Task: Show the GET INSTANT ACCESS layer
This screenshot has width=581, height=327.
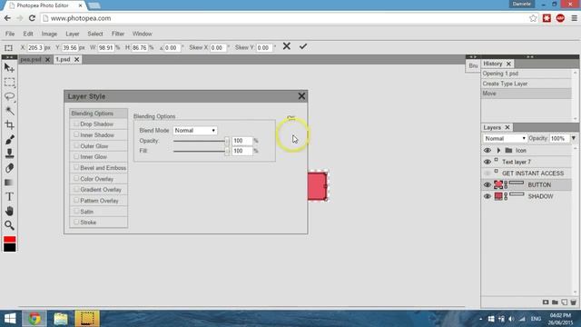Action: pyautogui.click(x=487, y=173)
